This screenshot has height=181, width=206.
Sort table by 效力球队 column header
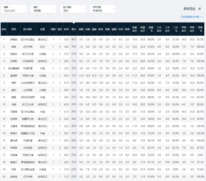coord(28,29)
